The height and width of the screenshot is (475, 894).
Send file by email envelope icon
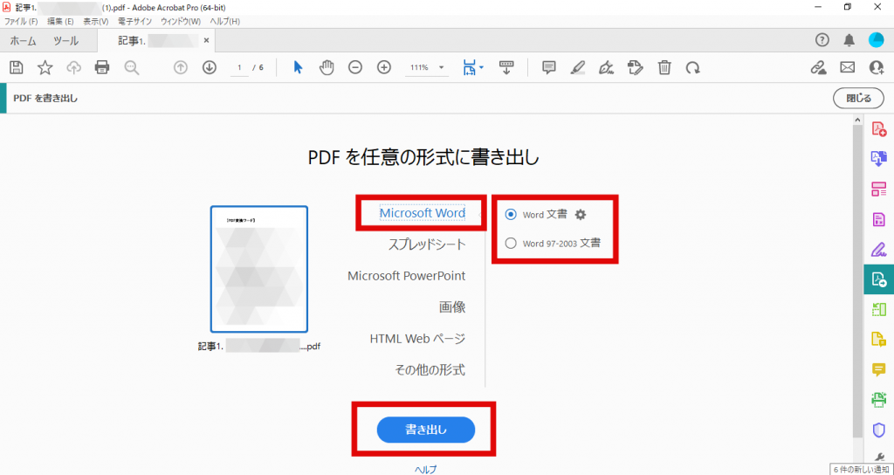[x=848, y=67]
